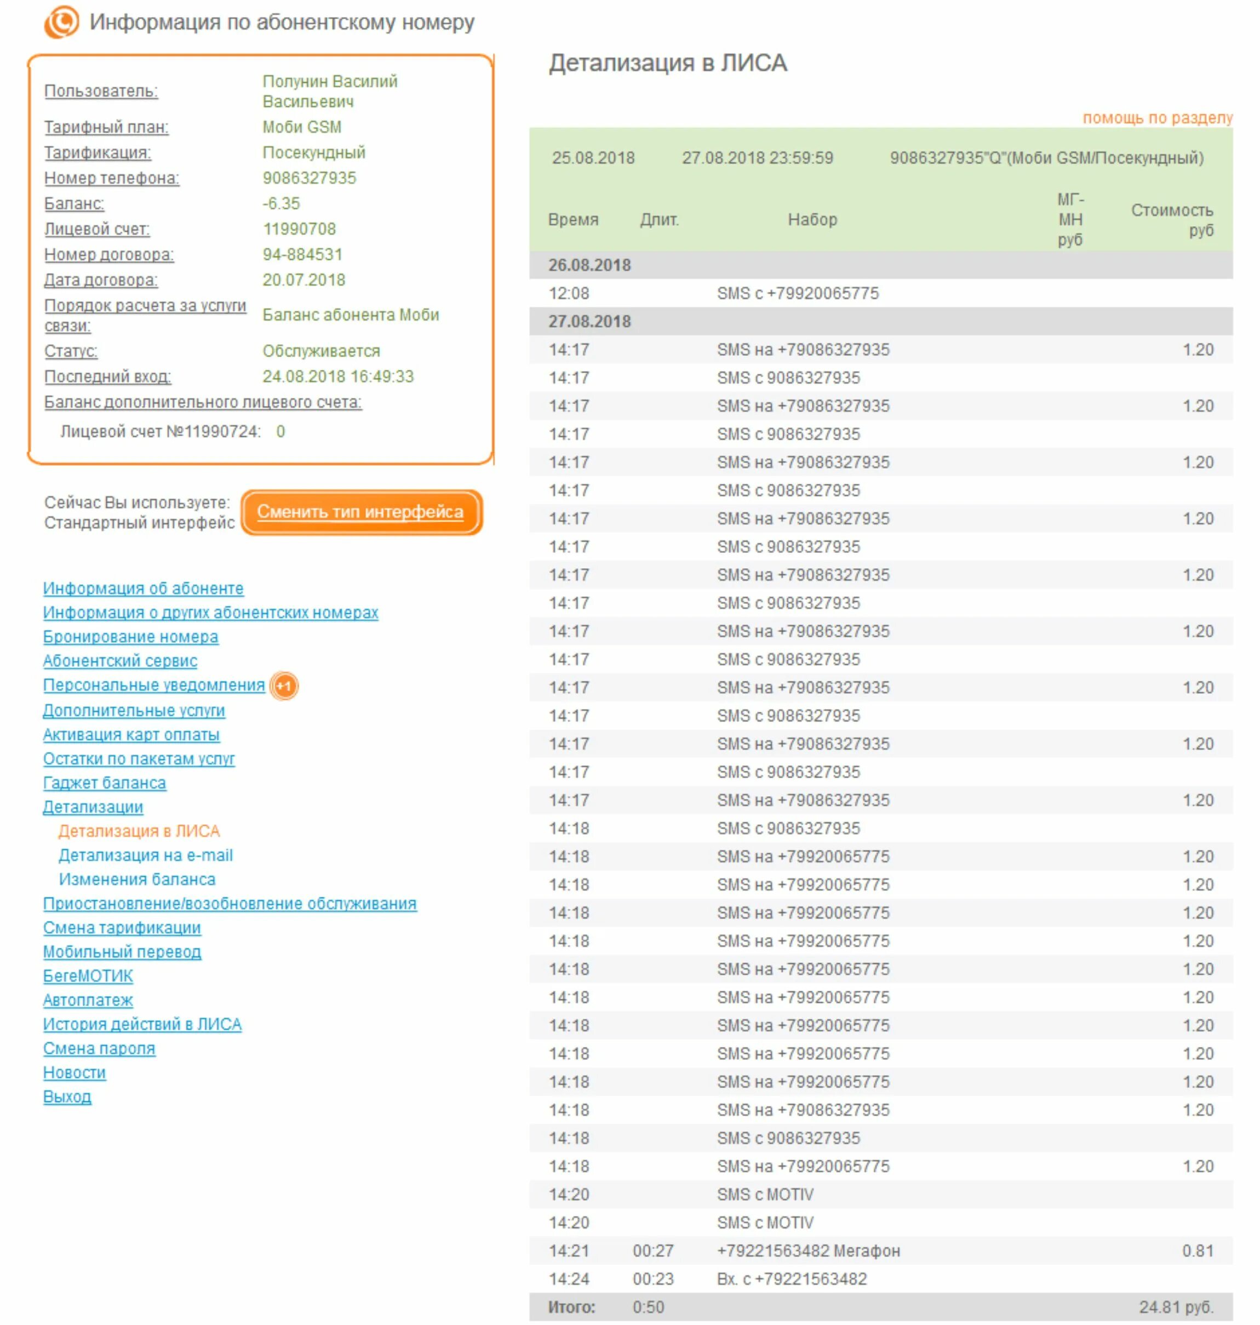Click 'SMS с +79920065775' at 12:08
The height and width of the screenshot is (1325, 1260).
point(797,294)
